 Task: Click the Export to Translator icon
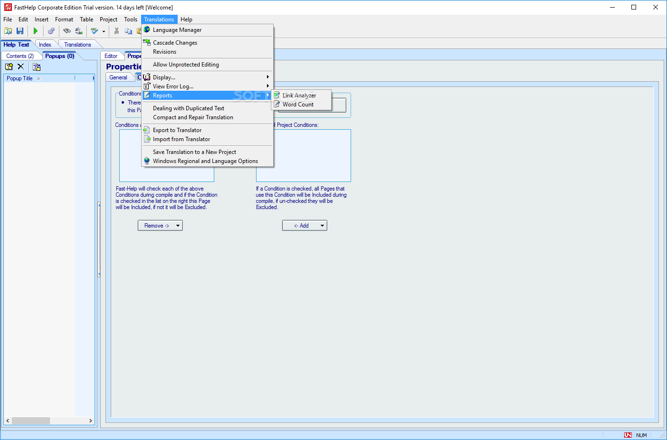pos(147,130)
